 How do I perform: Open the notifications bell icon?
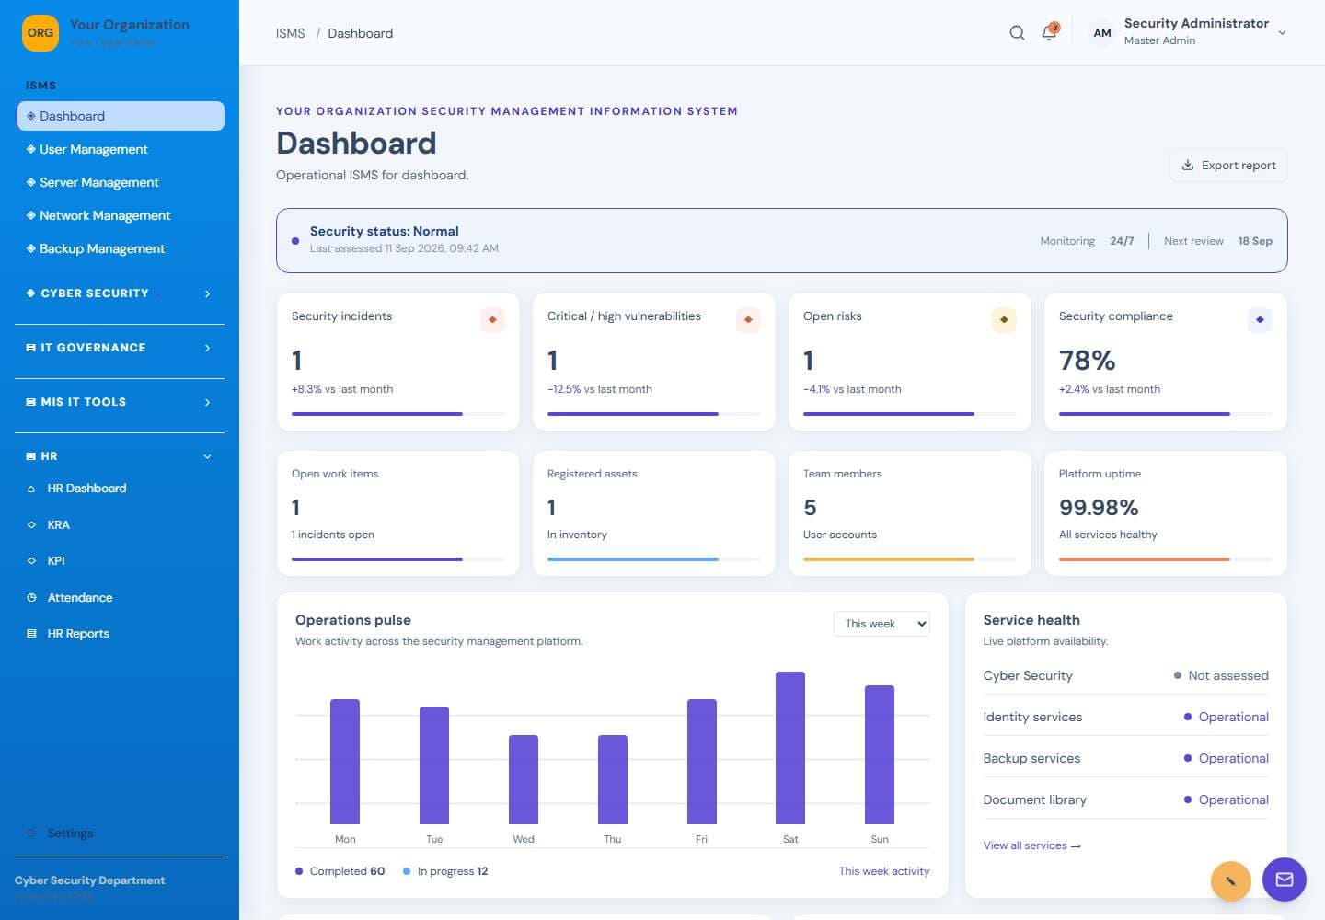[1049, 33]
